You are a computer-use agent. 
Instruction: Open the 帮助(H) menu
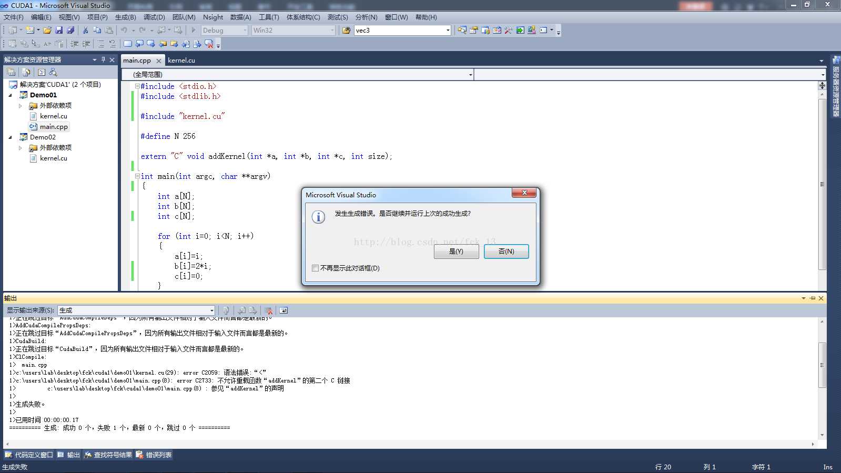tap(426, 17)
